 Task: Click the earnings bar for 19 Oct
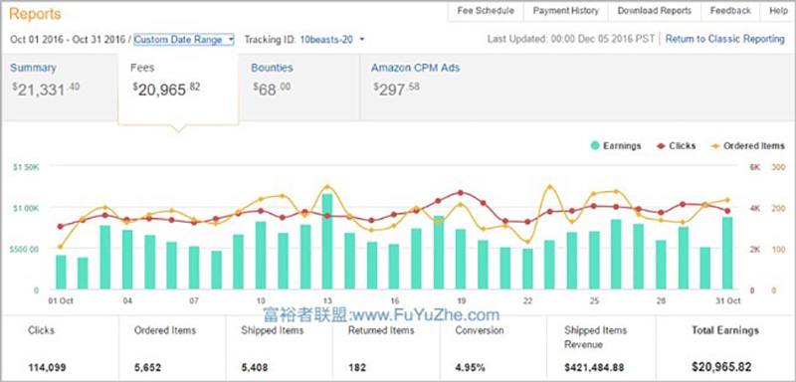click(461, 260)
